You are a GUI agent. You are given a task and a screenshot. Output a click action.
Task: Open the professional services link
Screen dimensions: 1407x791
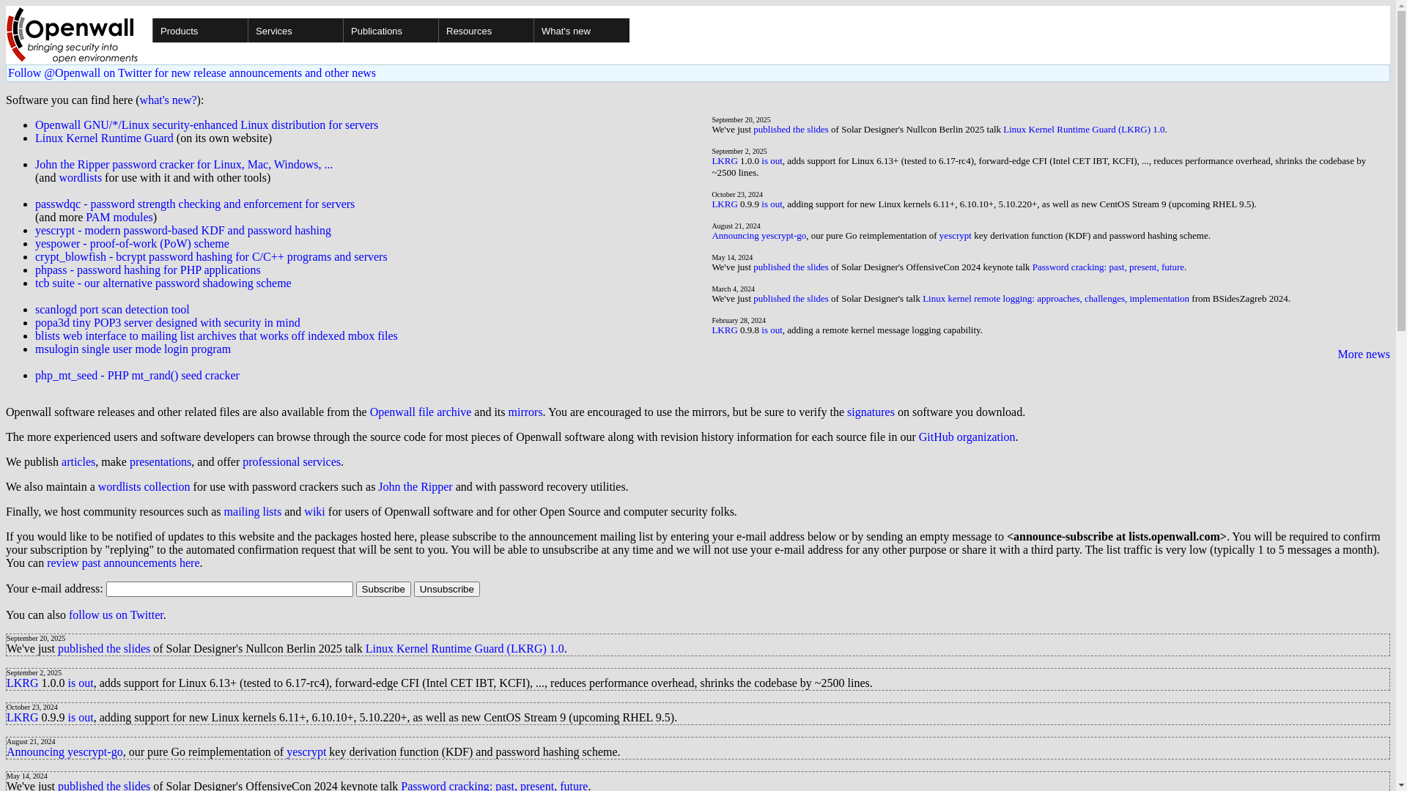[292, 462]
